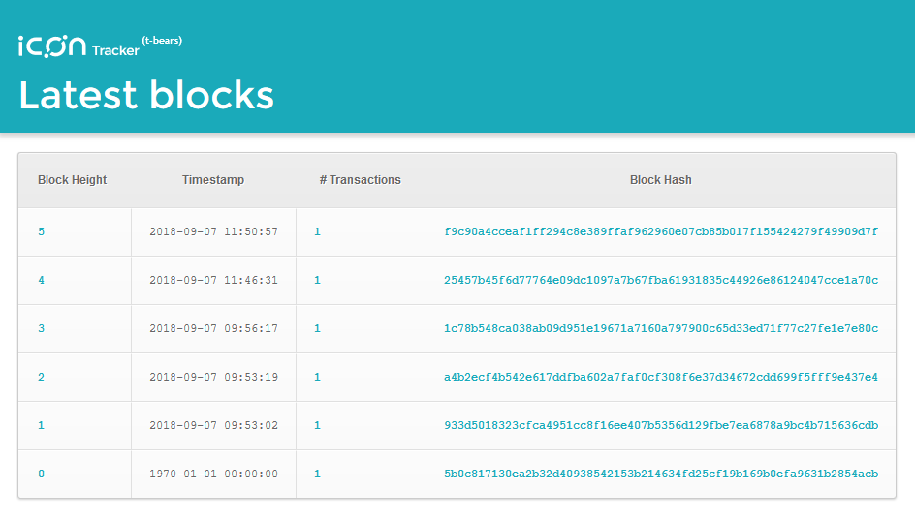Click the # Transactions column header
This screenshot has height=520, width=915.
point(360,180)
